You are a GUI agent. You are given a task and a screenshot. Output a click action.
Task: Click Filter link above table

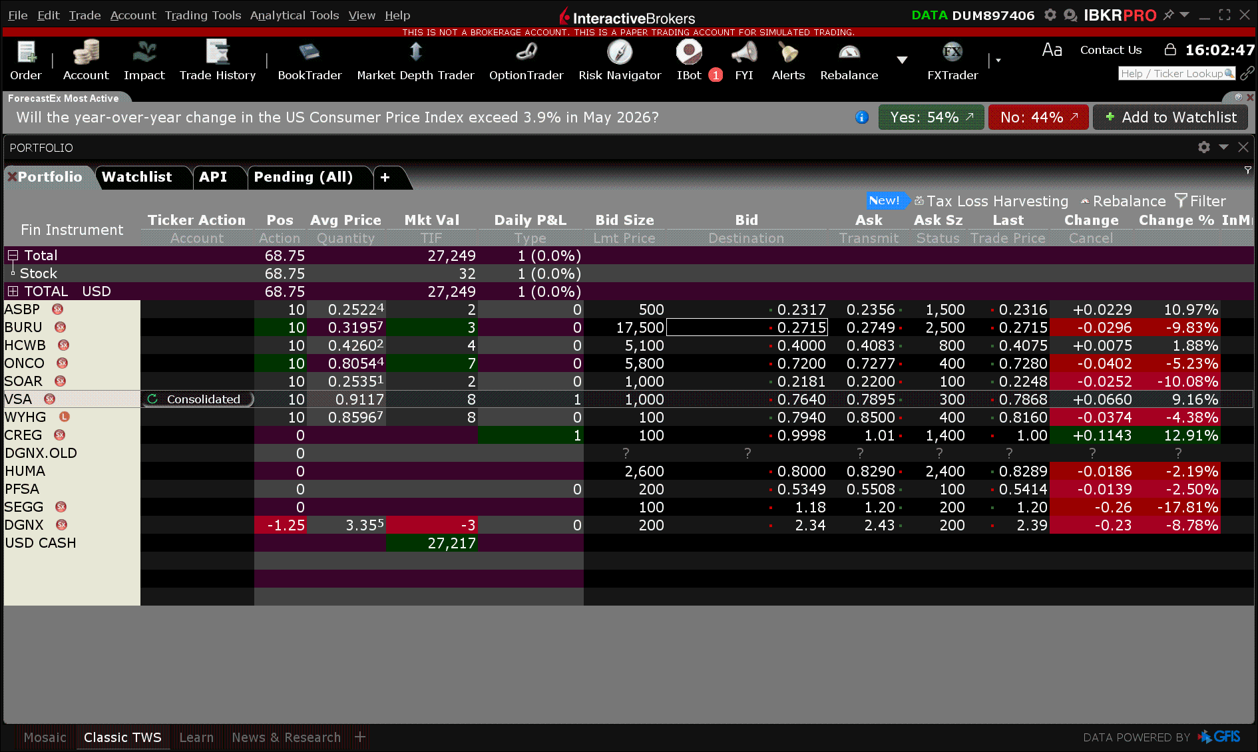pos(1200,201)
